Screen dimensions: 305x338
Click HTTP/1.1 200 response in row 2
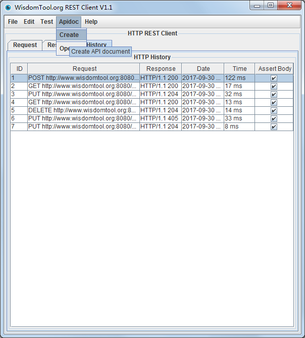click(x=161, y=86)
